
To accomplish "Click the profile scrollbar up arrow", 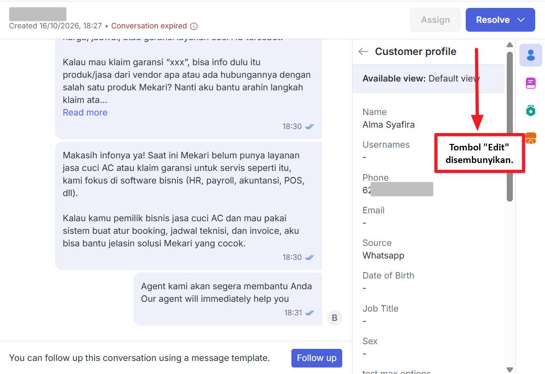I will pyautogui.click(x=510, y=45).
